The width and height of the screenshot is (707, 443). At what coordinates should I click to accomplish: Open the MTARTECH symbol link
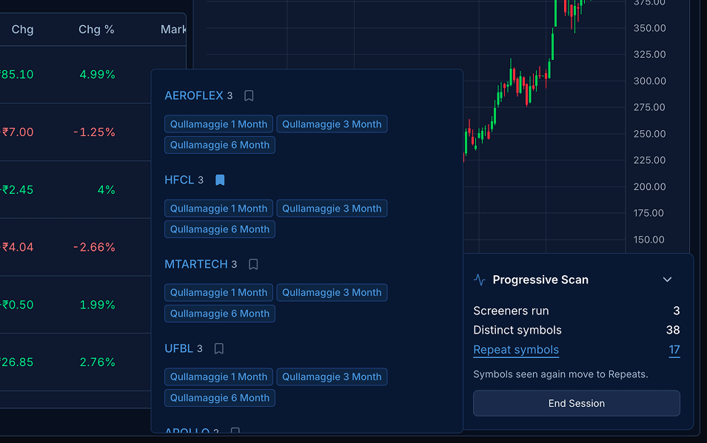click(196, 264)
